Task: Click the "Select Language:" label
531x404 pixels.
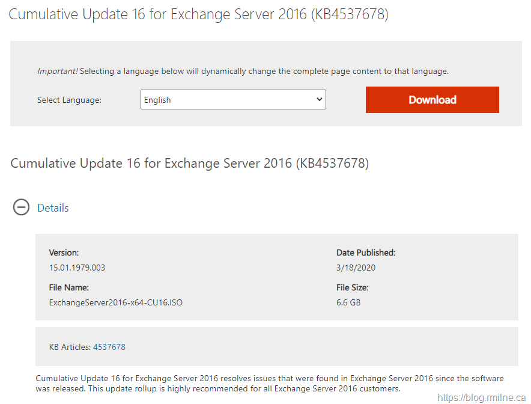Action: [69, 100]
